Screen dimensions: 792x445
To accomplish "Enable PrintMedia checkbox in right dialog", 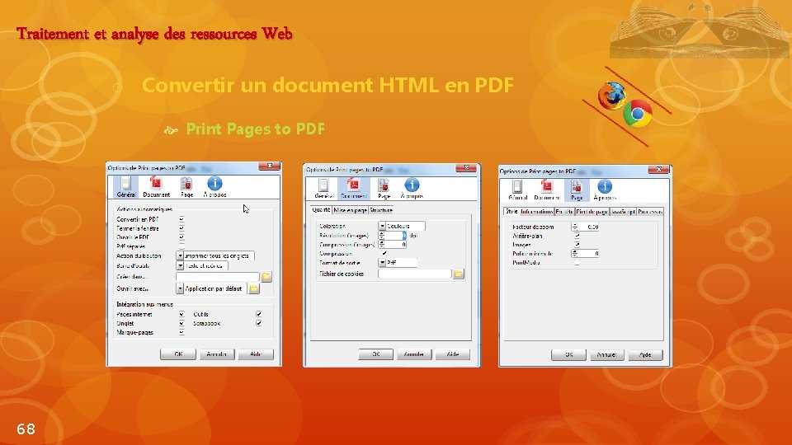I will point(577,262).
